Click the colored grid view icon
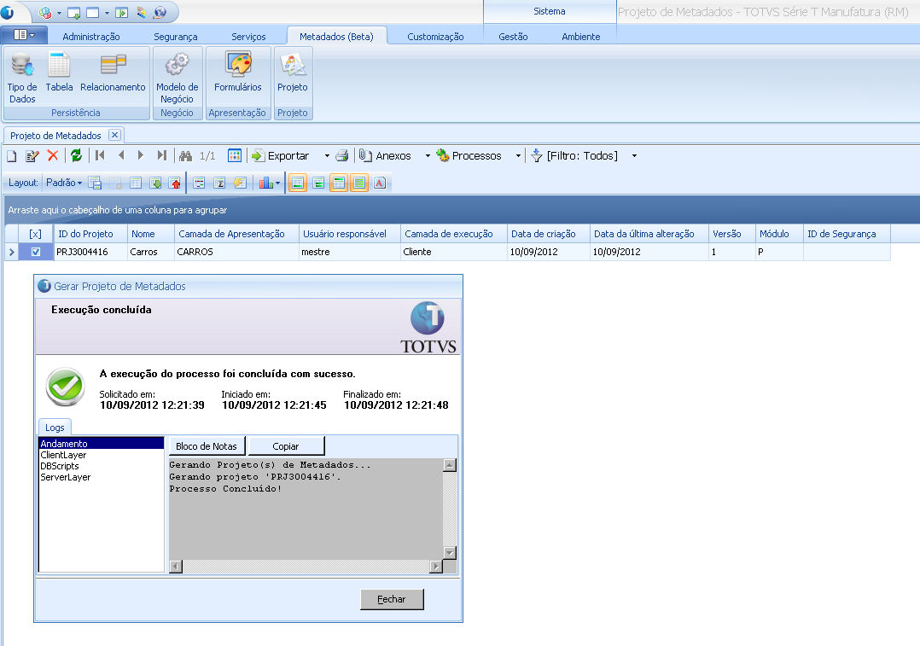The width and height of the screenshot is (920, 646). pos(235,155)
